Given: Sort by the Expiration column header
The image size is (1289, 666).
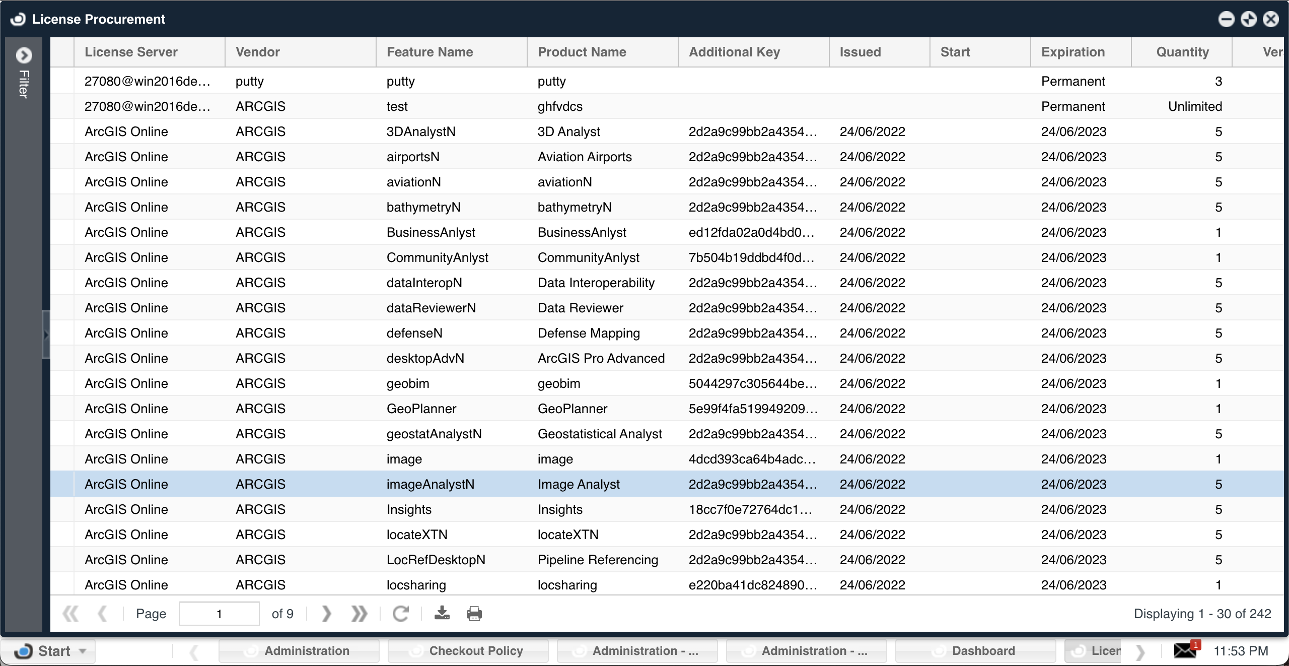Looking at the screenshot, I should click(1072, 52).
